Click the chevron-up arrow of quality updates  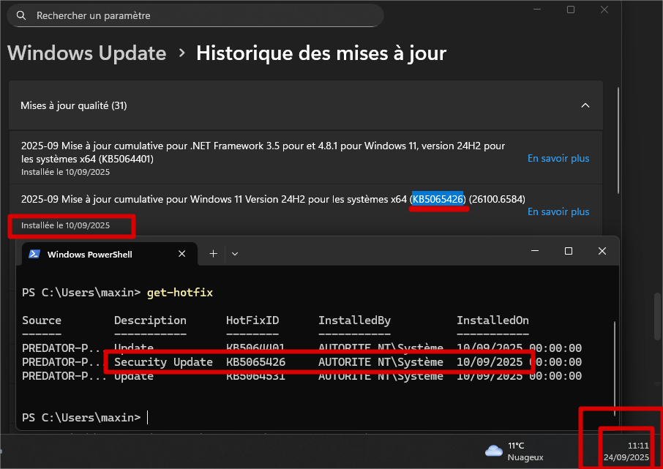click(x=585, y=106)
